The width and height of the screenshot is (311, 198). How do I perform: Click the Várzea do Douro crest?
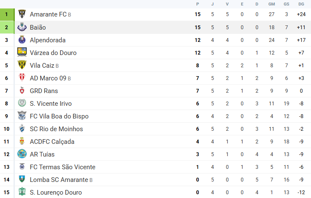(x=22, y=52)
